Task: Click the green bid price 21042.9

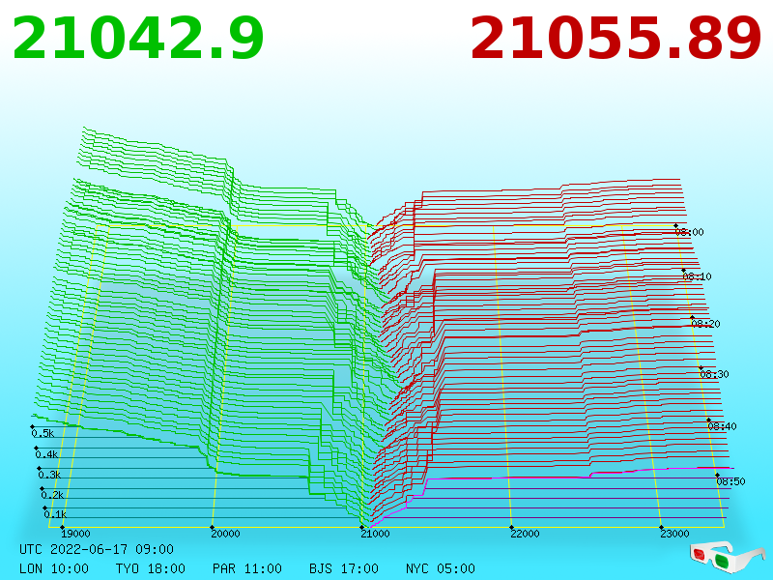Action: coord(138,39)
